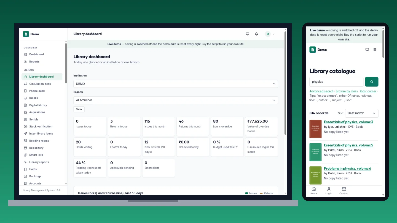The height and width of the screenshot is (223, 397).
Task: Open the Institution dropdown showing DEMO
Action: pos(176,84)
